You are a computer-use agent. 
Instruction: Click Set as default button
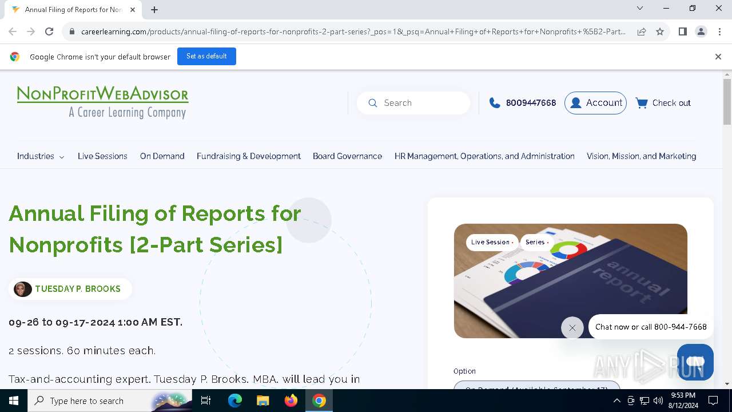[x=206, y=56]
